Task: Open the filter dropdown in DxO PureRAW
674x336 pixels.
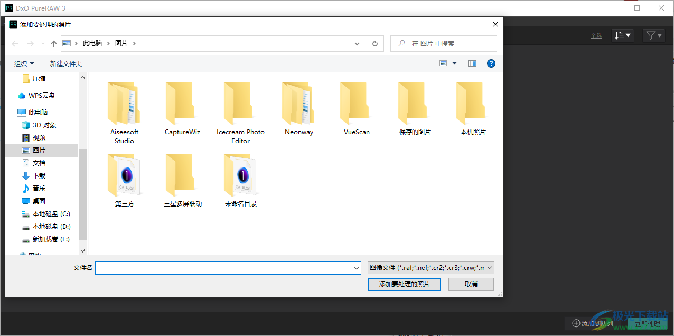Action: point(654,35)
